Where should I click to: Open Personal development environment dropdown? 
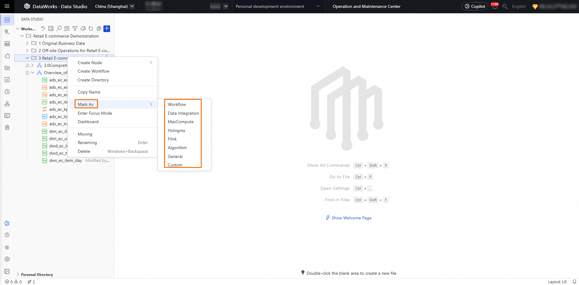tap(278, 6)
